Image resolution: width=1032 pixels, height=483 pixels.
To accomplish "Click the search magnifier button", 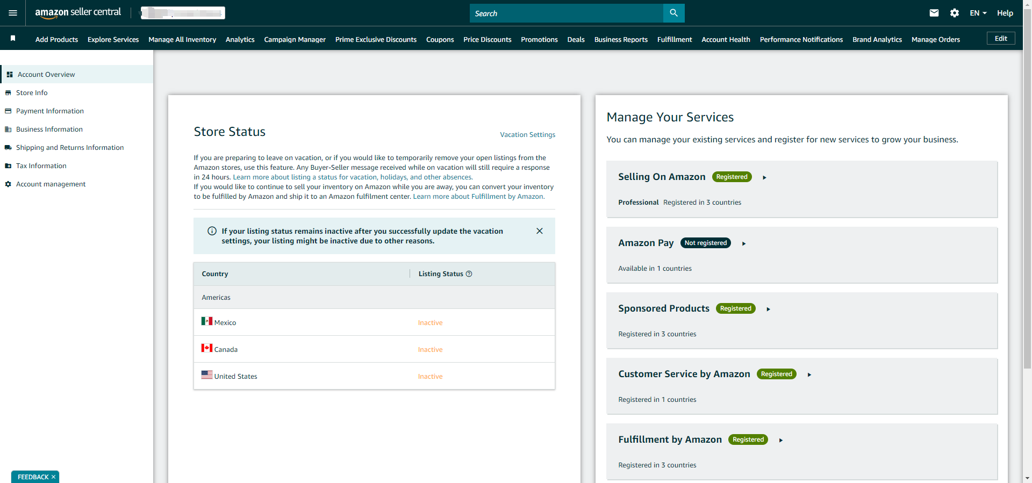I will pos(673,13).
